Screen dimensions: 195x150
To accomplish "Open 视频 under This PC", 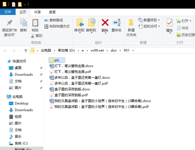I will (x=15, y=117).
